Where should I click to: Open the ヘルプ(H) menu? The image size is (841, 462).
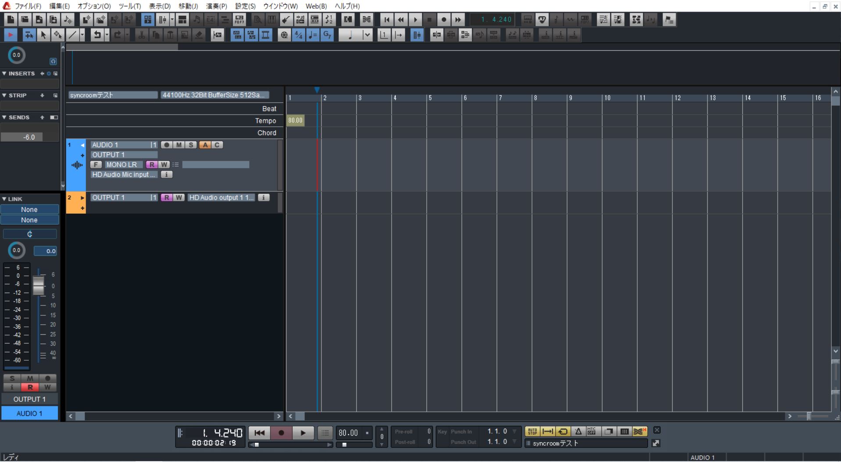click(347, 6)
